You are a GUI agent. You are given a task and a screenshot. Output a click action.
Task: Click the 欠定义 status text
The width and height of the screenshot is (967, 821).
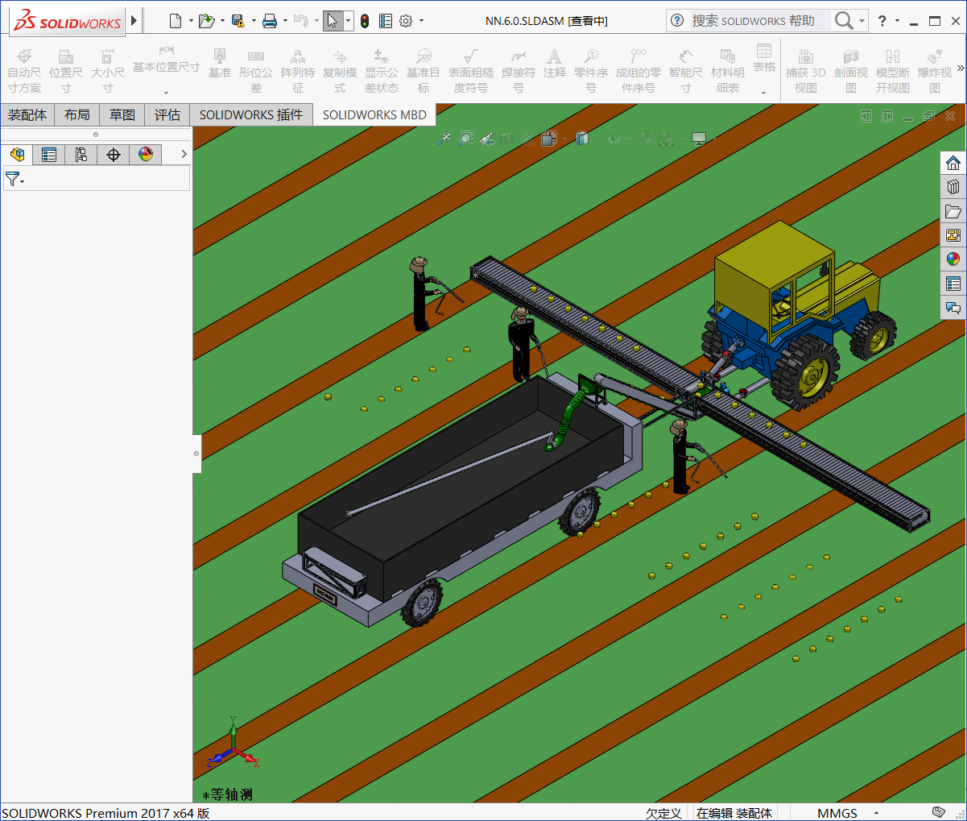pyautogui.click(x=663, y=813)
